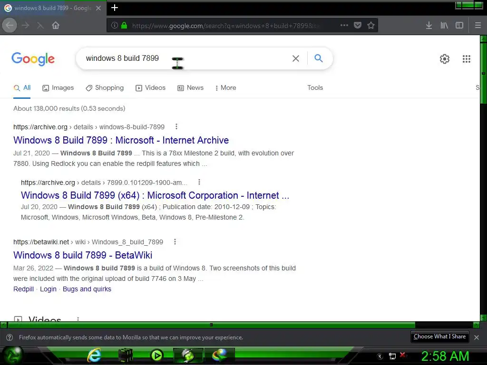Close the Google search tab
The image size is (487, 365).
98,8
